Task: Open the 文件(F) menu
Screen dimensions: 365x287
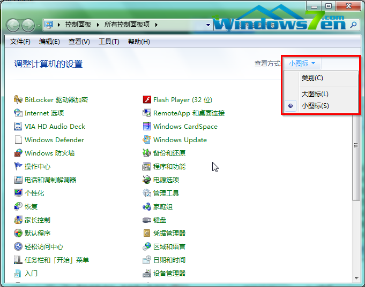Action: tap(20, 42)
